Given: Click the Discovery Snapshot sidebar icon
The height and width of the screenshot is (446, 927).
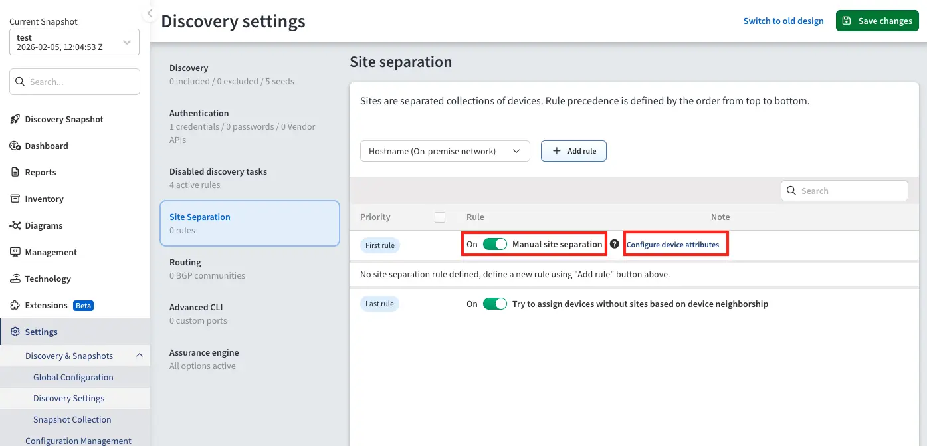Looking at the screenshot, I should click(15, 119).
